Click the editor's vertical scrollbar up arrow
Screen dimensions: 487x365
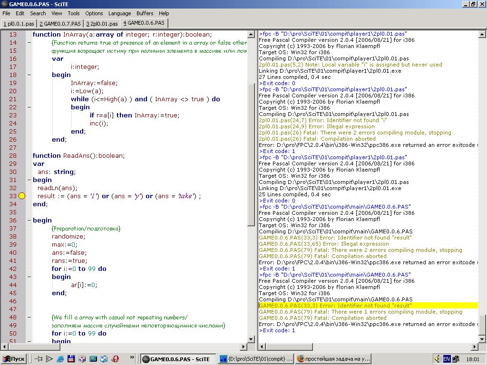tap(252, 34)
